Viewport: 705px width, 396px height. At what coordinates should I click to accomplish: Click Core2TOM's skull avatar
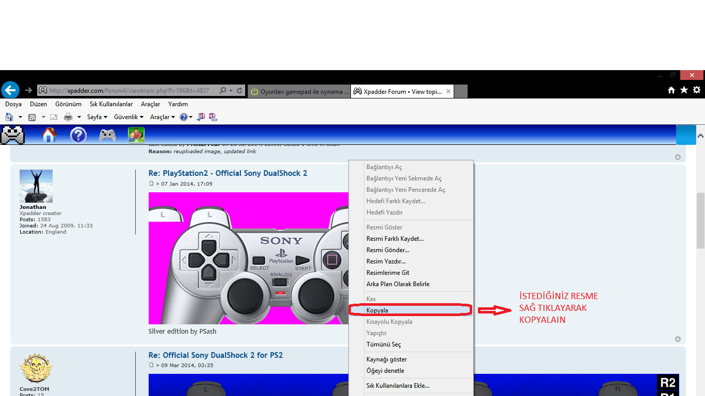(x=36, y=368)
